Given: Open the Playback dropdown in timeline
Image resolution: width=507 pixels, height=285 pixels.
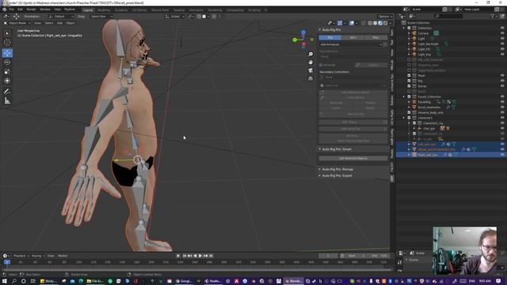Looking at the screenshot, I should (21, 256).
